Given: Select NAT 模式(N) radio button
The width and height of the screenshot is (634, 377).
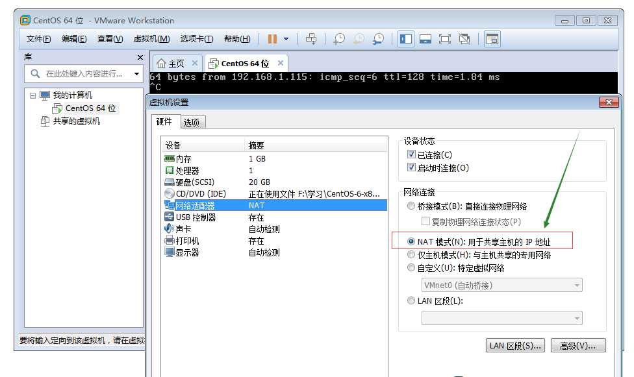Looking at the screenshot, I should [411, 241].
